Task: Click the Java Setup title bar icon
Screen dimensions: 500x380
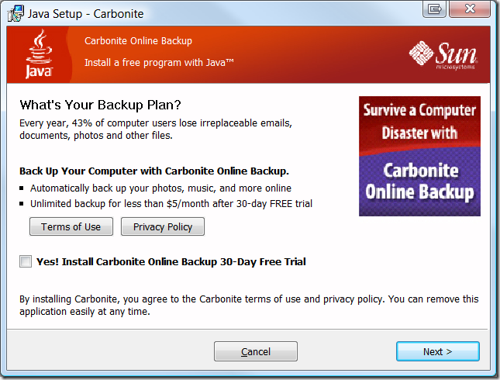Action: coord(15,13)
